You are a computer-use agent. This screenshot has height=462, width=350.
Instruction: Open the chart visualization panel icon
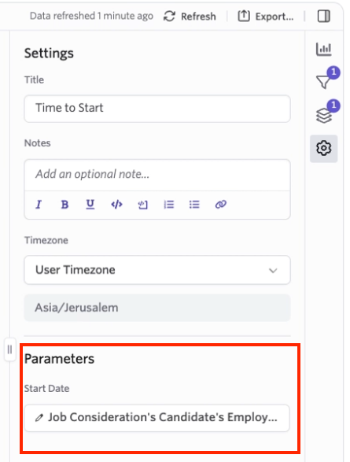pyautogui.click(x=323, y=50)
